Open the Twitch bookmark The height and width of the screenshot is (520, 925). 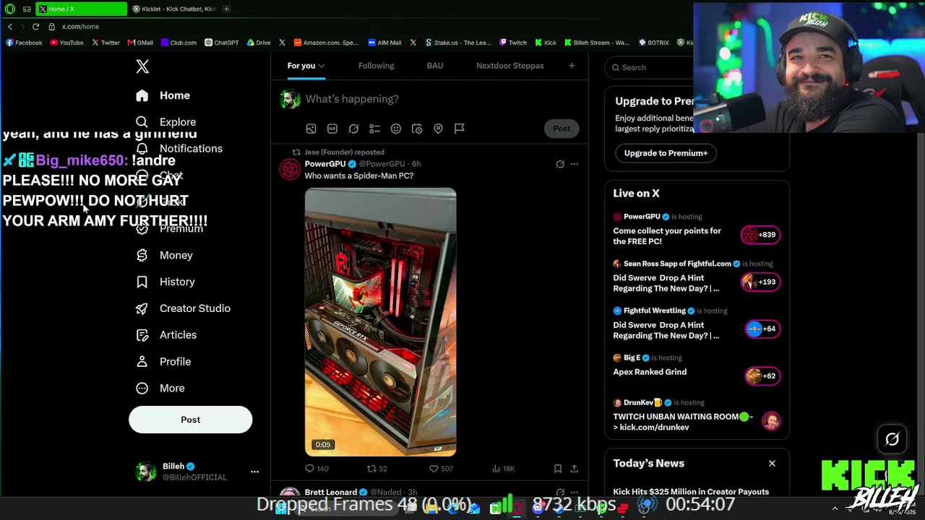point(513,43)
